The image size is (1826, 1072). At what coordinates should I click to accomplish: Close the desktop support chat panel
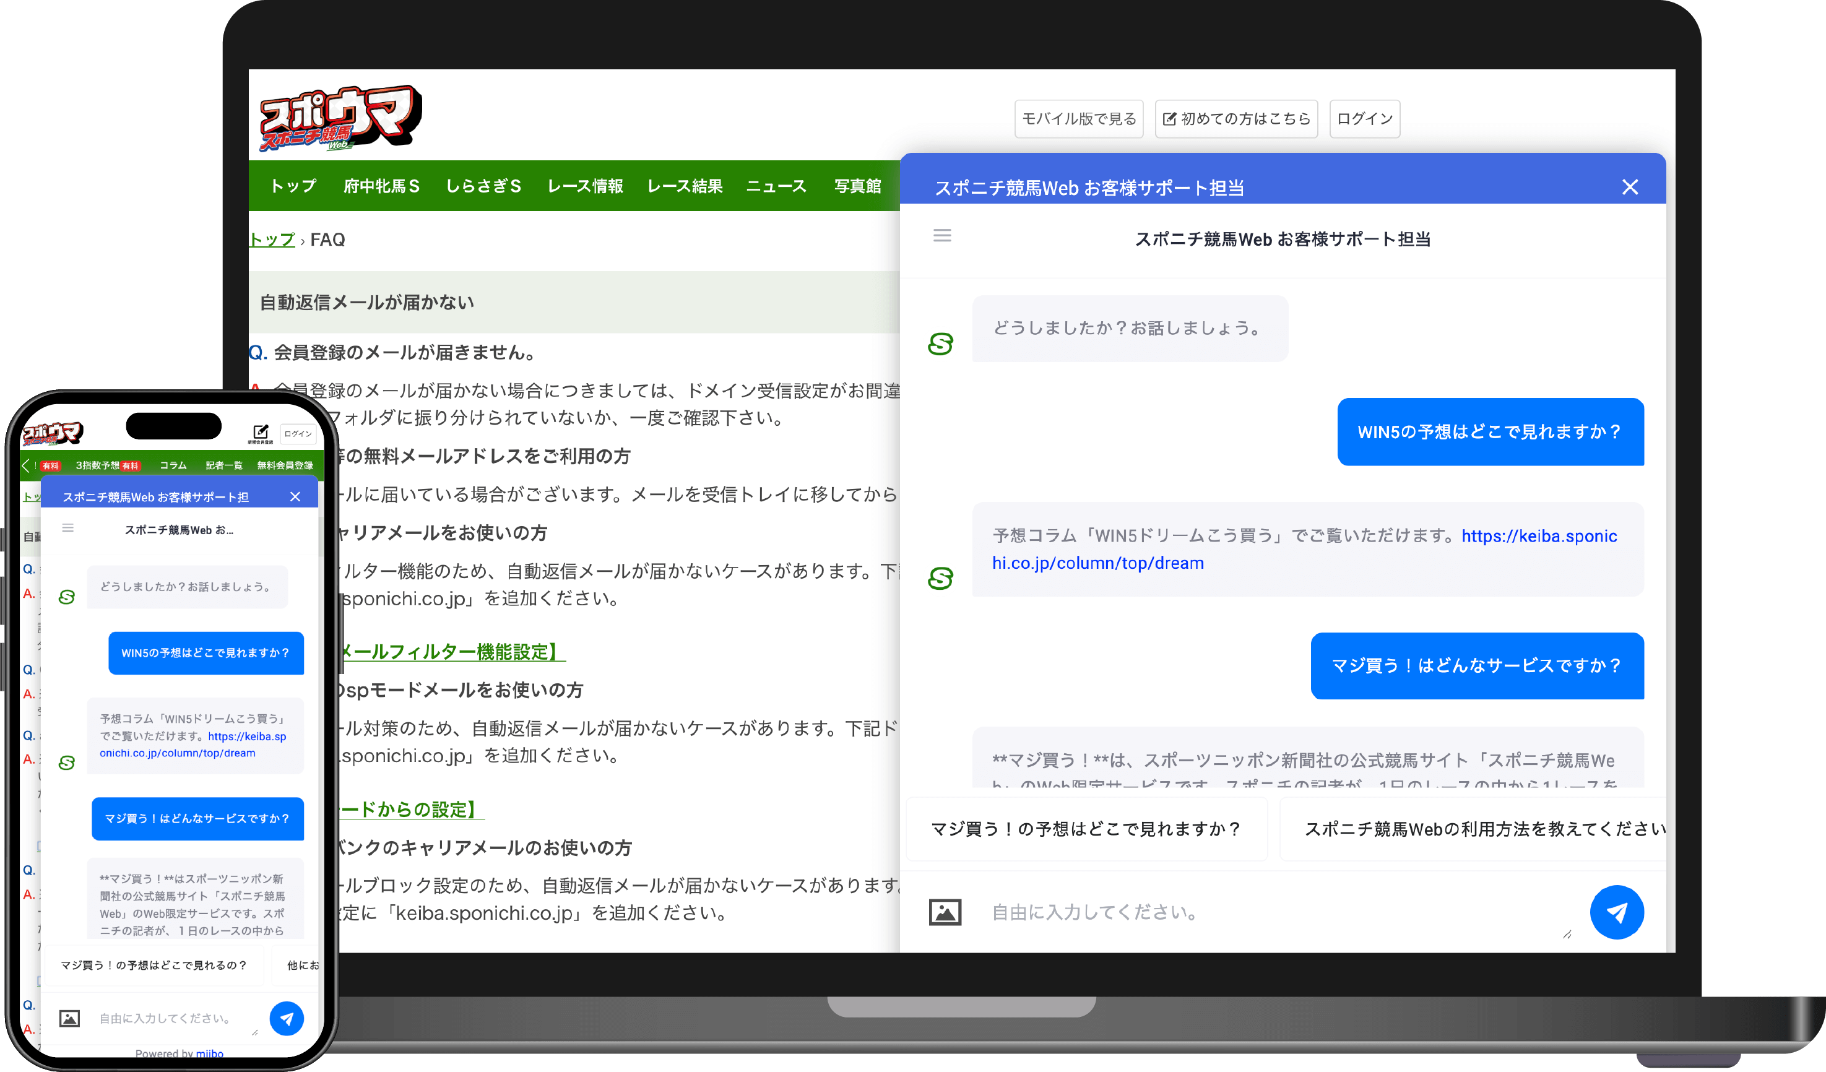pos(1630,187)
